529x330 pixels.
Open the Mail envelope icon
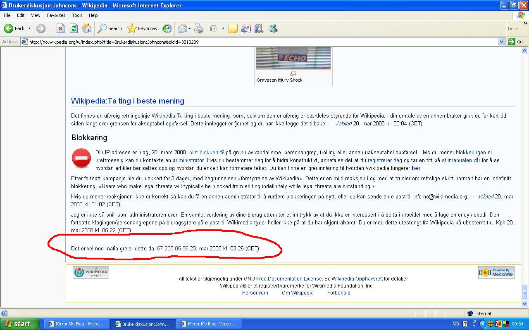[x=182, y=28]
